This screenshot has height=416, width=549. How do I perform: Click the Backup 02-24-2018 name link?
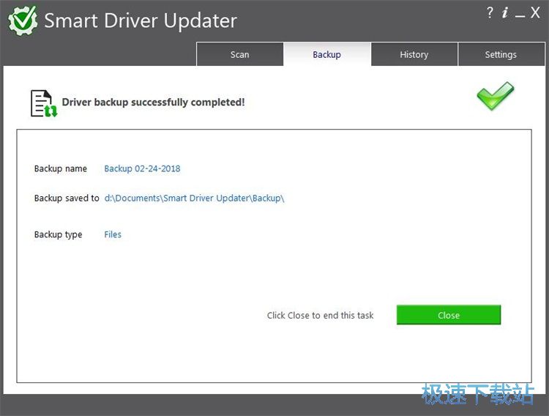pyautogui.click(x=142, y=168)
